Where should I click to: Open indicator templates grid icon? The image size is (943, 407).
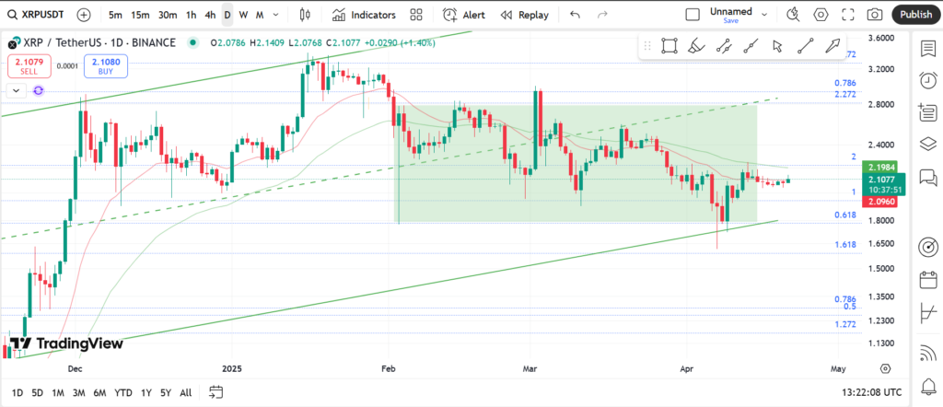point(415,15)
